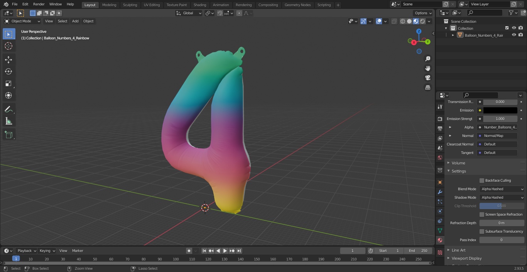Open the Object Mode dropdown

click(x=22, y=21)
